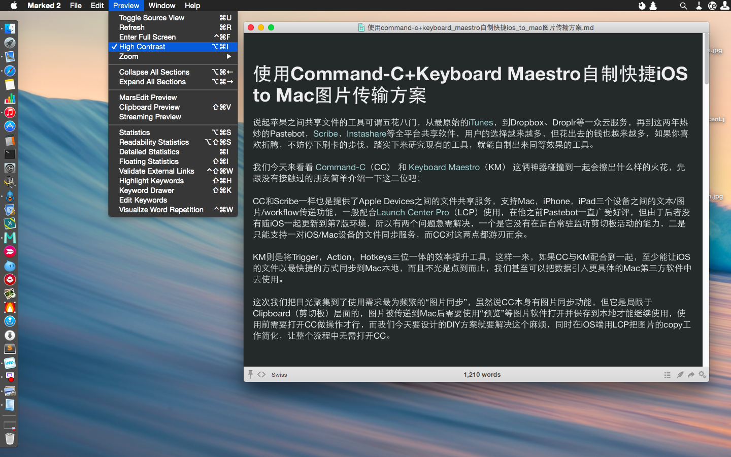Image resolution: width=731 pixels, height=457 pixels.
Task: Open iTunes from the Dock
Action: 10,112
